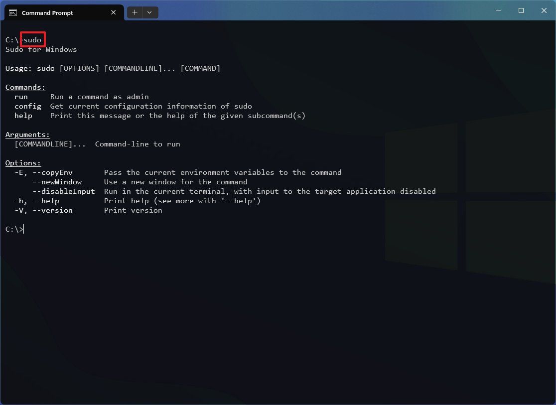Click 'Get current configuration information of sudo'
Screen dimensions: 556x405
[151, 106]
